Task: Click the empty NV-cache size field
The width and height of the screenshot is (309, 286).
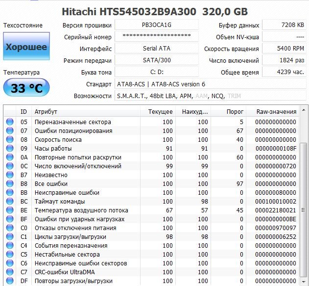Action: [284, 37]
